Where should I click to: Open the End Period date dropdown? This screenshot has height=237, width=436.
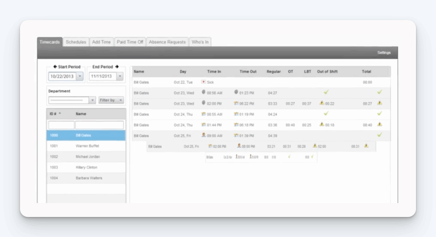(x=120, y=76)
